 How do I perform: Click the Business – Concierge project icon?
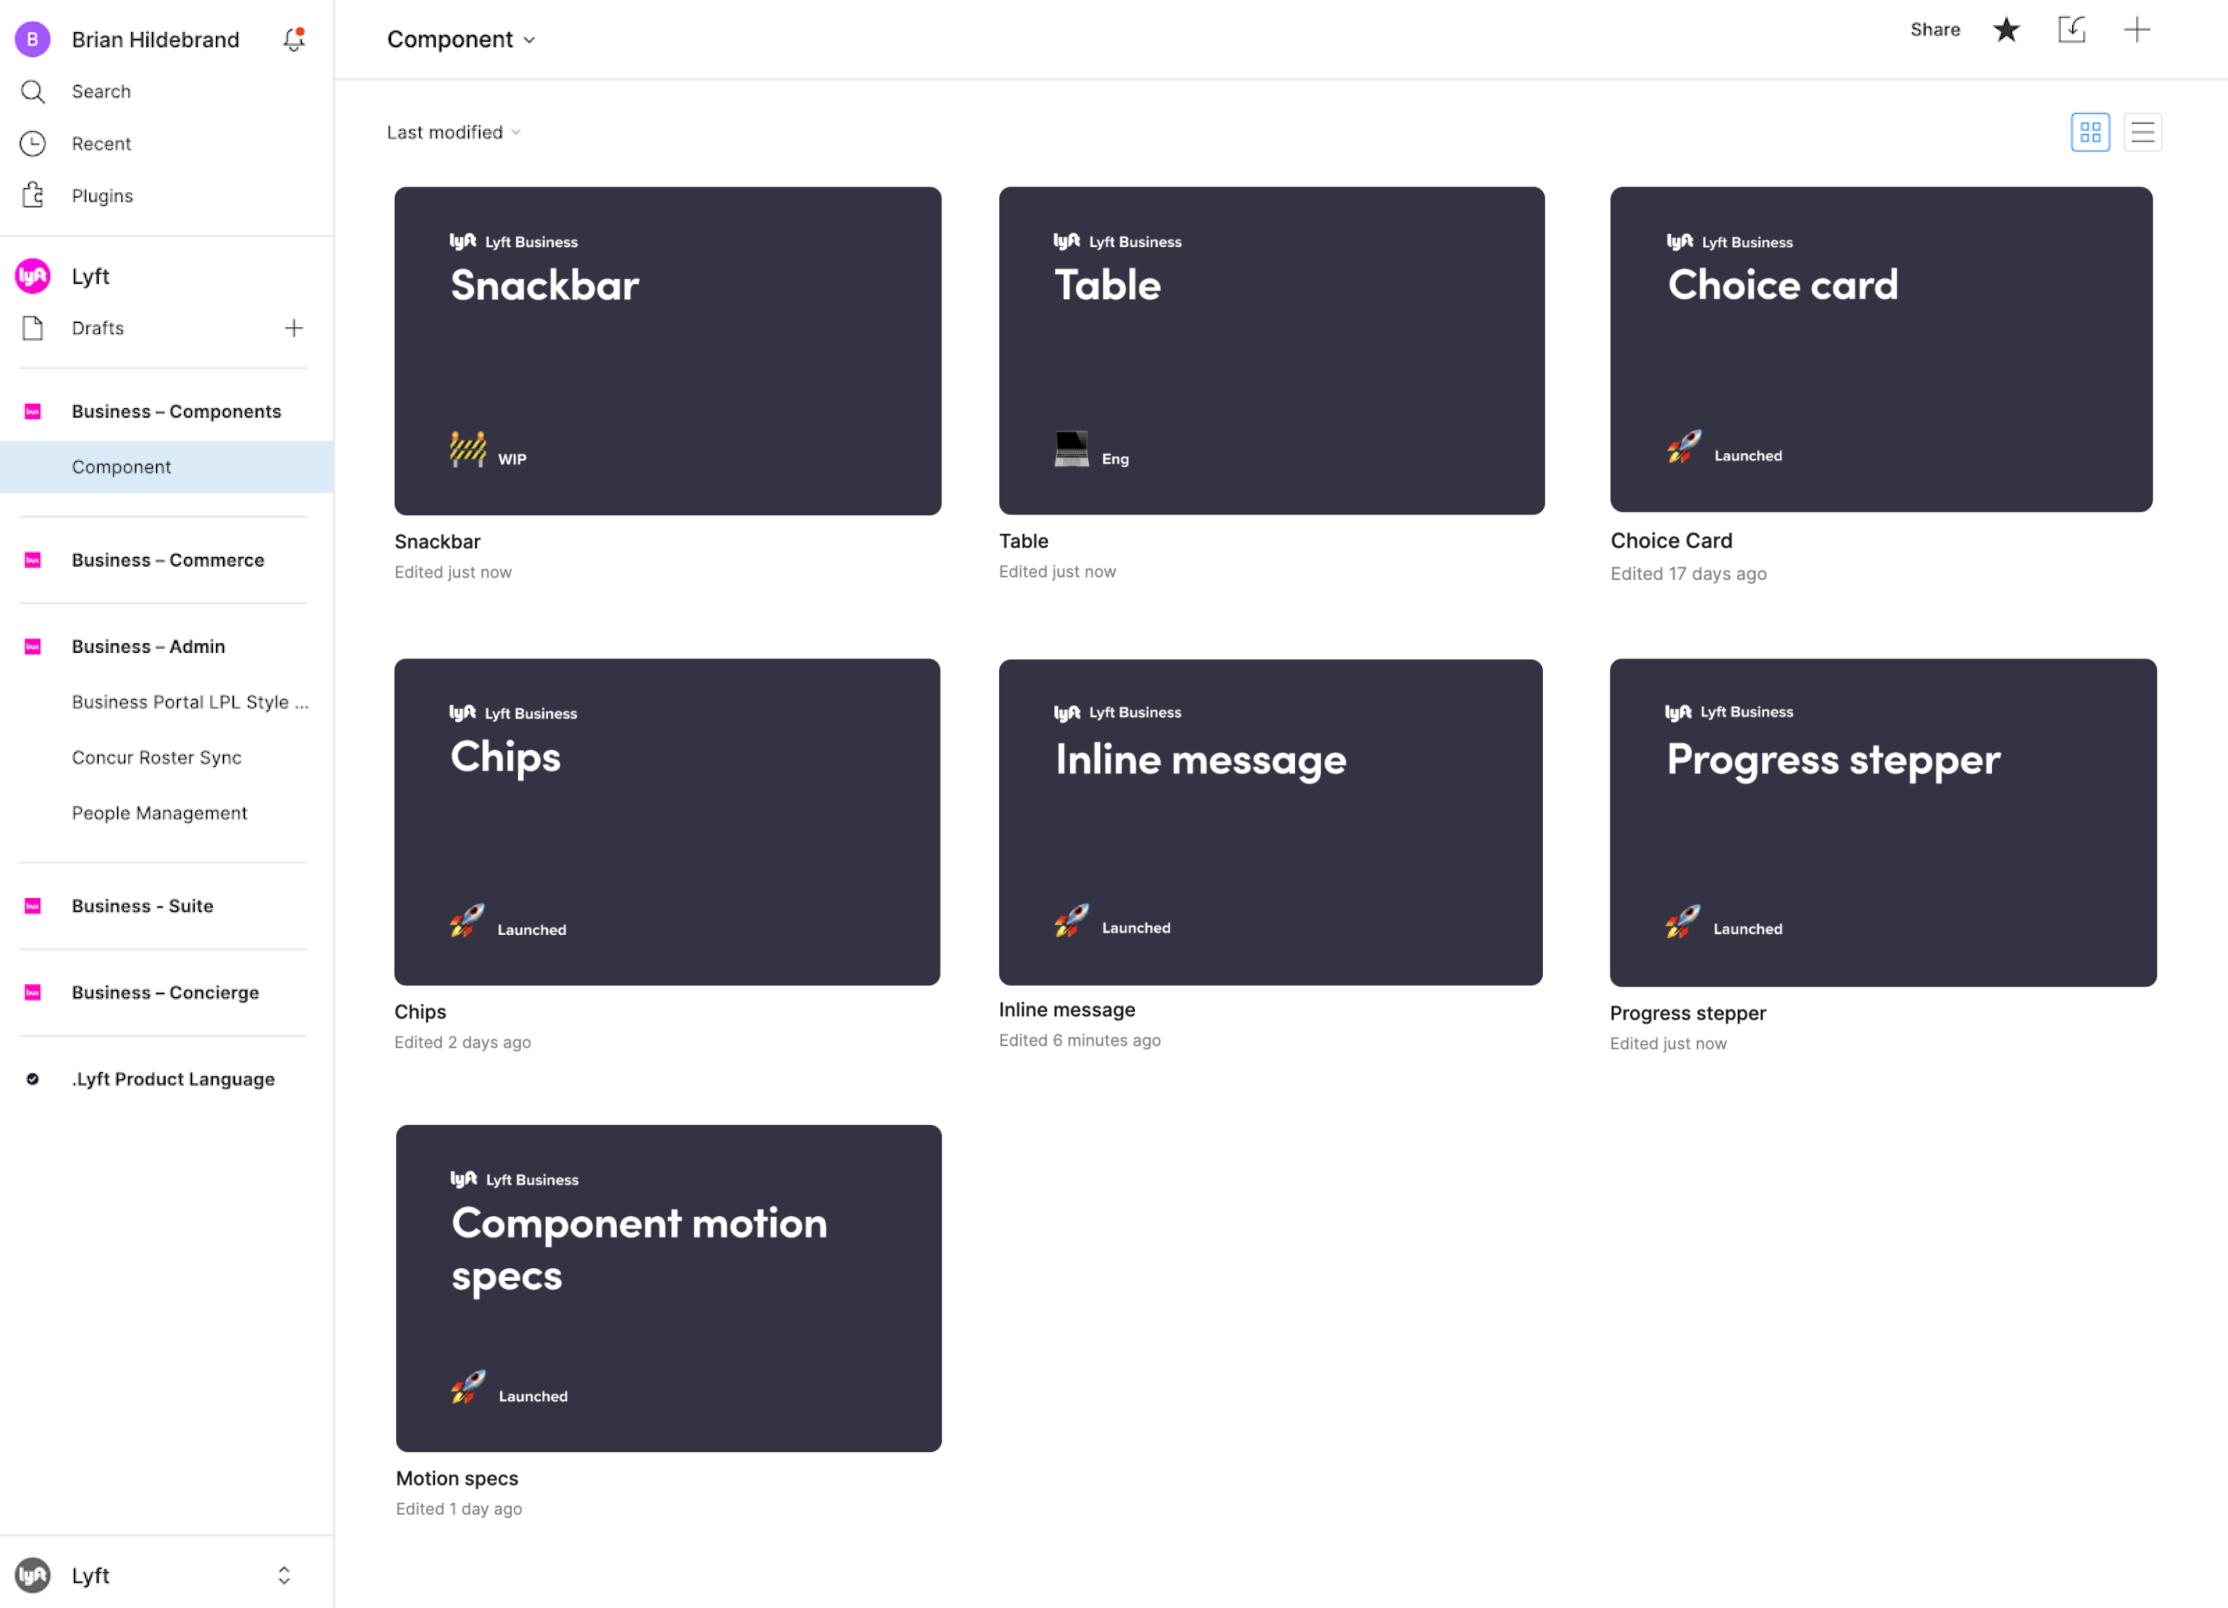click(33, 992)
